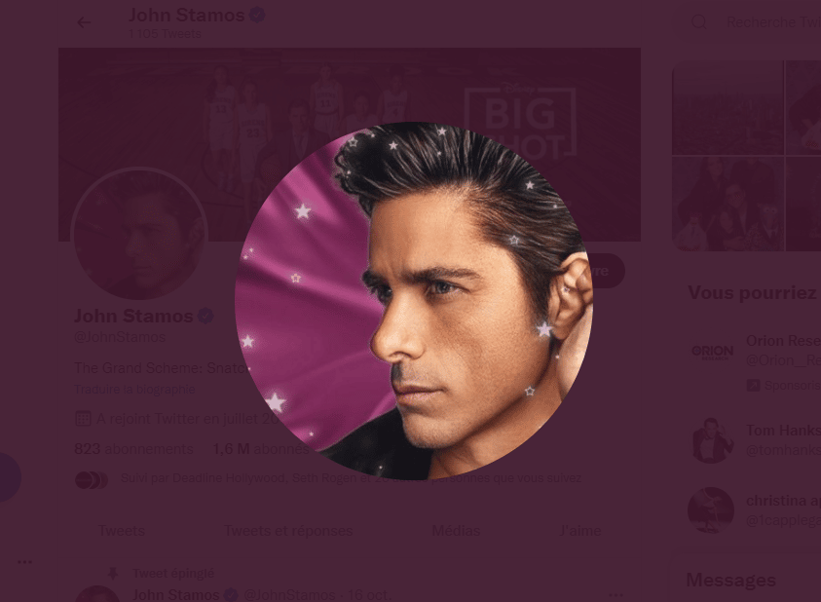Open the Médias tab

[x=456, y=531]
